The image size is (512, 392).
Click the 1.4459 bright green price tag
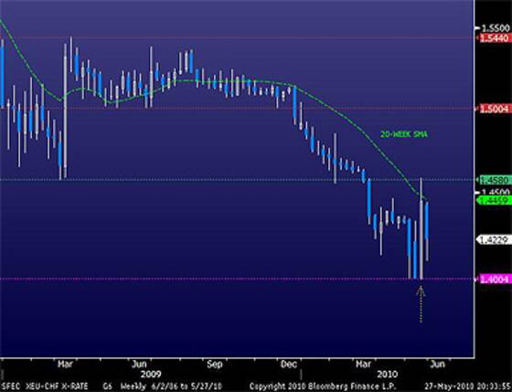(494, 200)
